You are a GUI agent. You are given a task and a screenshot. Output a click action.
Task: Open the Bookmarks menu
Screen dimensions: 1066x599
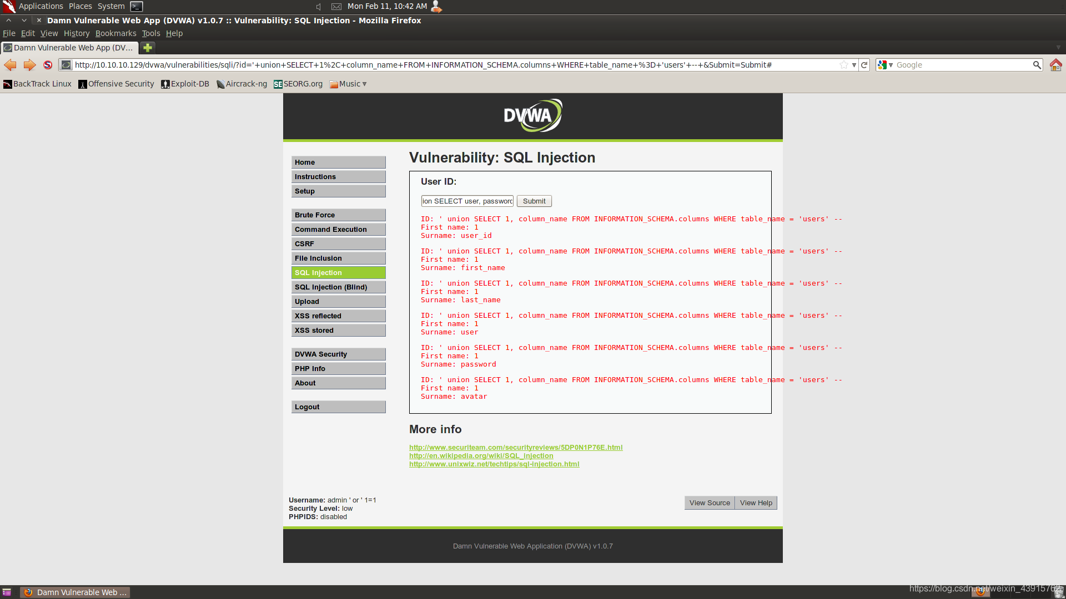point(115,33)
